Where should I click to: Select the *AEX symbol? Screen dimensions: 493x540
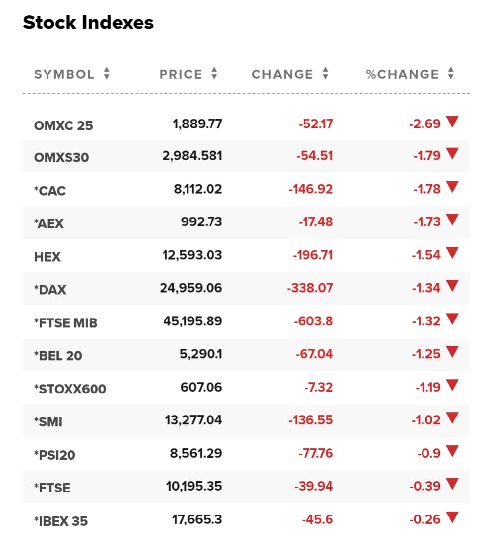pos(48,223)
